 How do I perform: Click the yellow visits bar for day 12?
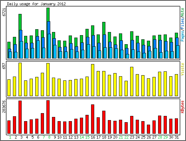click(x=70, y=88)
